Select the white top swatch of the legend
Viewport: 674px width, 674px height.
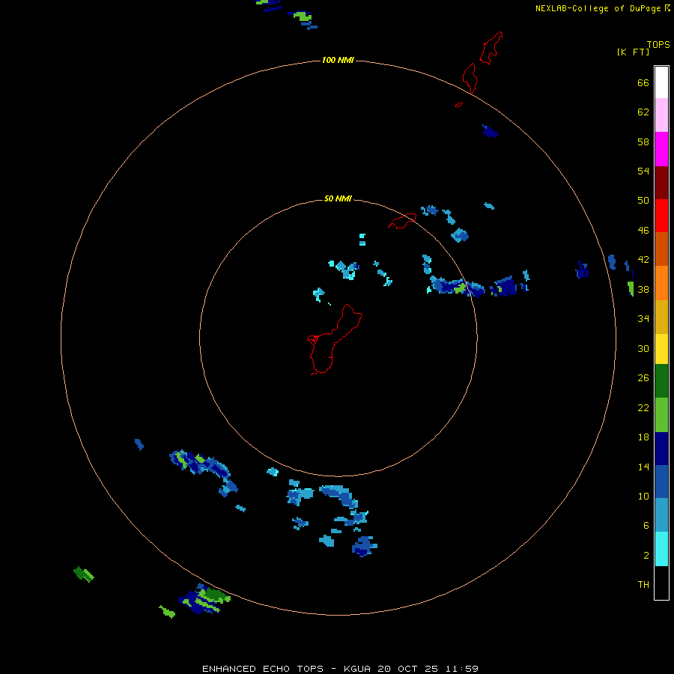661,82
